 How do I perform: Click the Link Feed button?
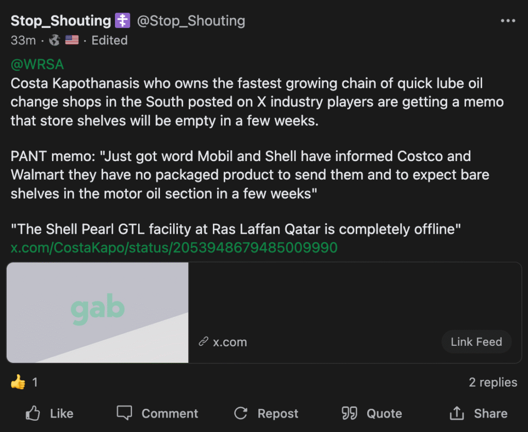tap(476, 342)
